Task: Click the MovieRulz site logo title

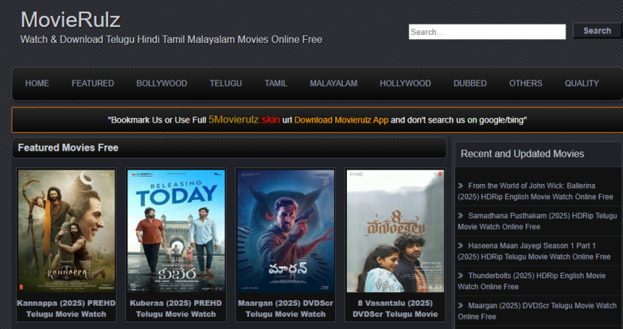Action: (x=70, y=20)
